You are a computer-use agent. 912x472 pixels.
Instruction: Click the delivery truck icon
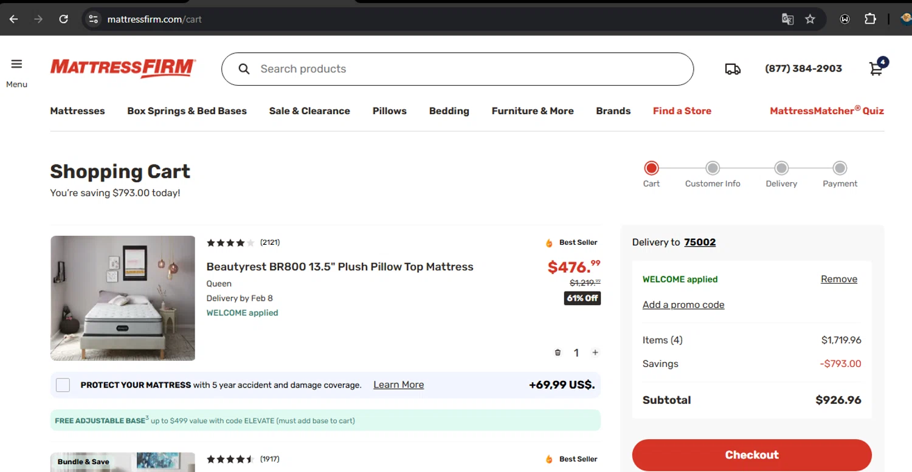point(733,69)
